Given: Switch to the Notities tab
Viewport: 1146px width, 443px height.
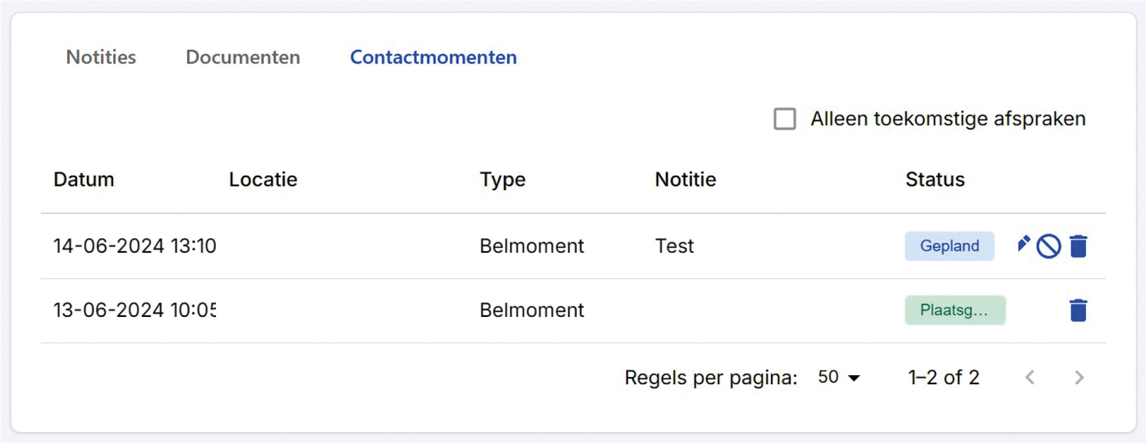Looking at the screenshot, I should (x=101, y=58).
